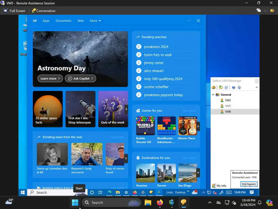Click the host Windows 11 Start button

[75, 202]
